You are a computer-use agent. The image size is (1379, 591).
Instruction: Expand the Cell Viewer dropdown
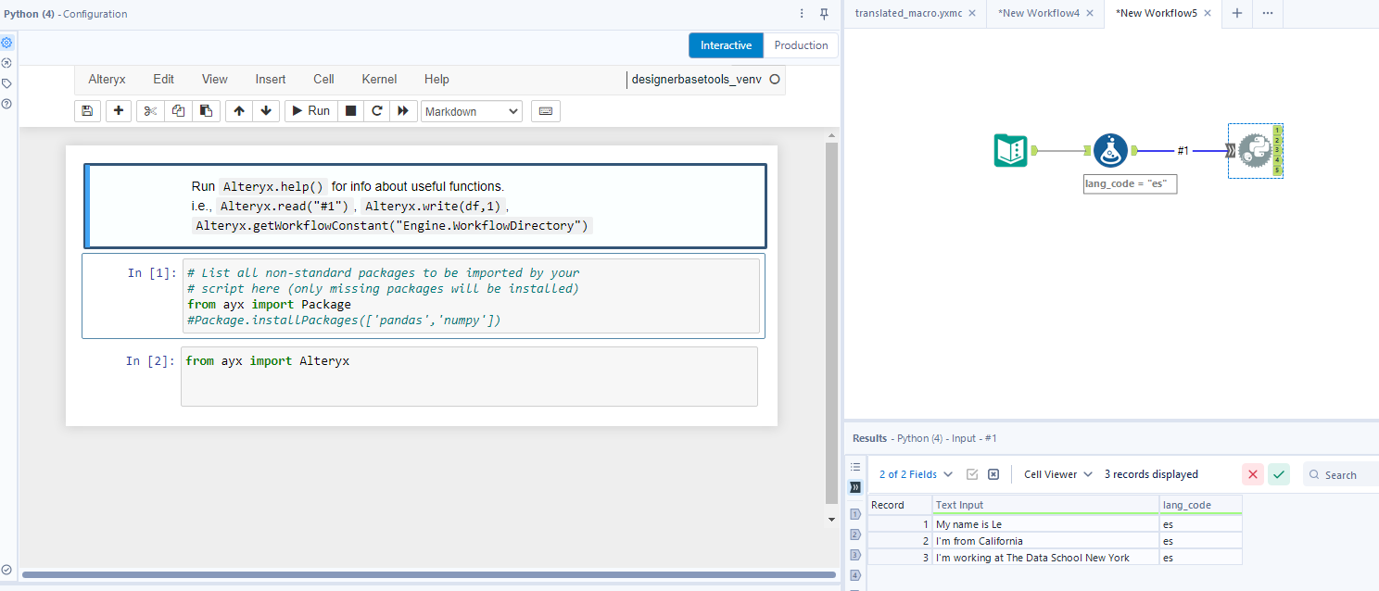coord(1057,474)
